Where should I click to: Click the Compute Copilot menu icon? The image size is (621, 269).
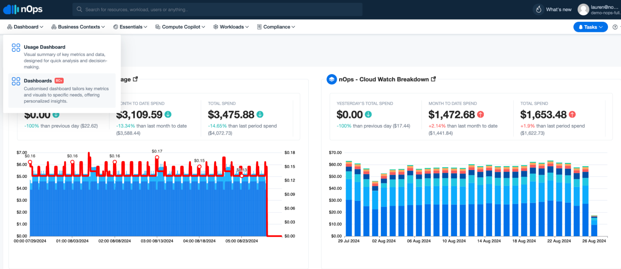[158, 27]
